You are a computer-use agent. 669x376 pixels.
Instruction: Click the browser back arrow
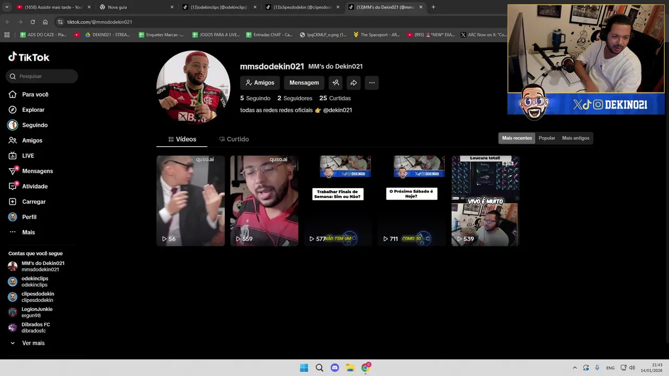pos(7,22)
